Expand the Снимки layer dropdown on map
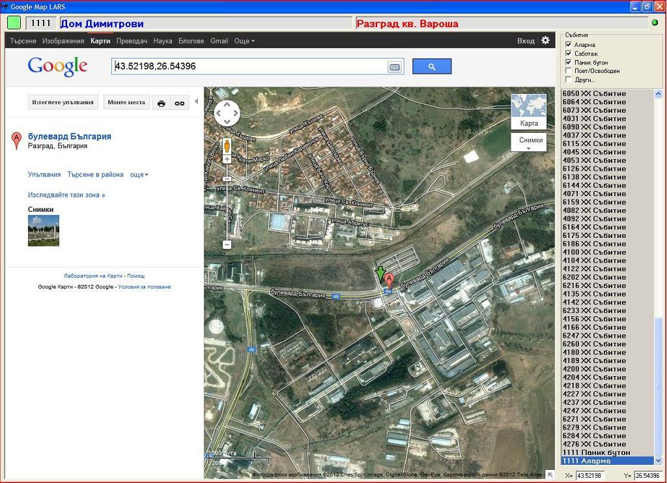 pyautogui.click(x=529, y=142)
